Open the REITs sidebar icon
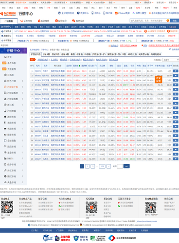The width and height of the screenshot is (179, 243). click(x=5, y=158)
